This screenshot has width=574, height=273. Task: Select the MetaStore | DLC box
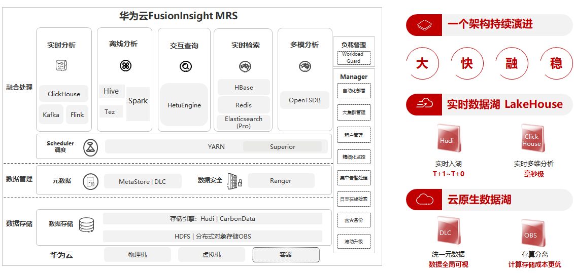point(143,181)
